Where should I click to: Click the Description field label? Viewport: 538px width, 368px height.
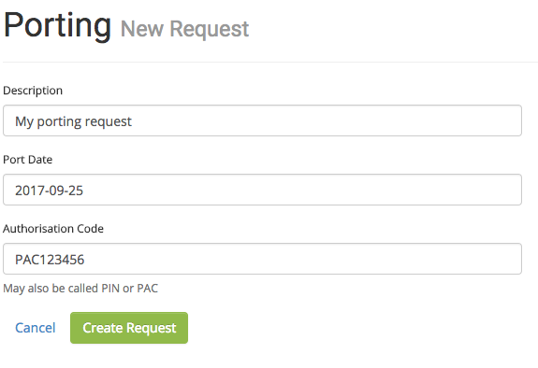[x=33, y=91]
